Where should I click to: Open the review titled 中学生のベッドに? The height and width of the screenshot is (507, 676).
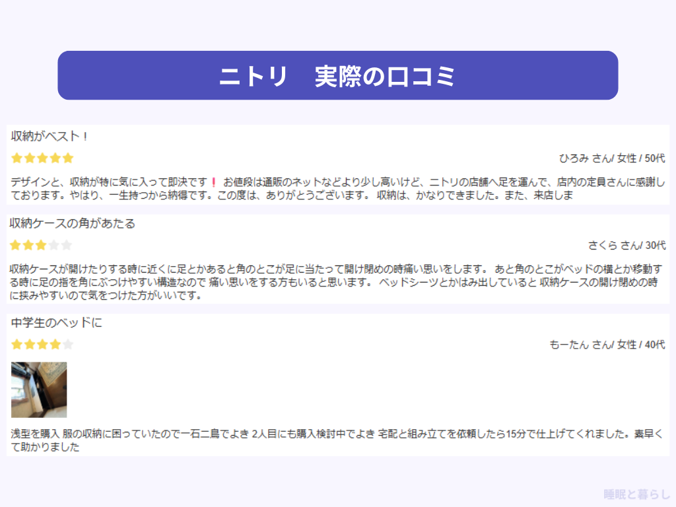(57, 322)
